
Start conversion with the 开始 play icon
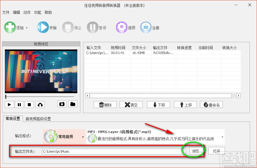tap(43, 27)
